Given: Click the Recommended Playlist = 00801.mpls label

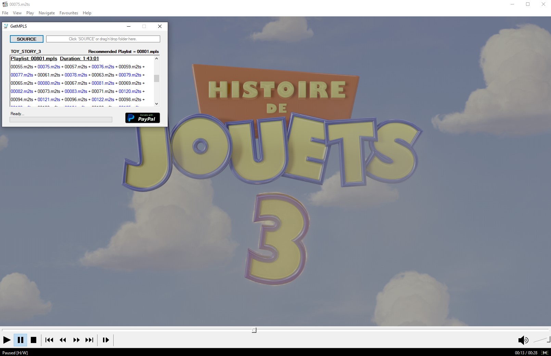Looking at the screenshot, I should [124, 52].
